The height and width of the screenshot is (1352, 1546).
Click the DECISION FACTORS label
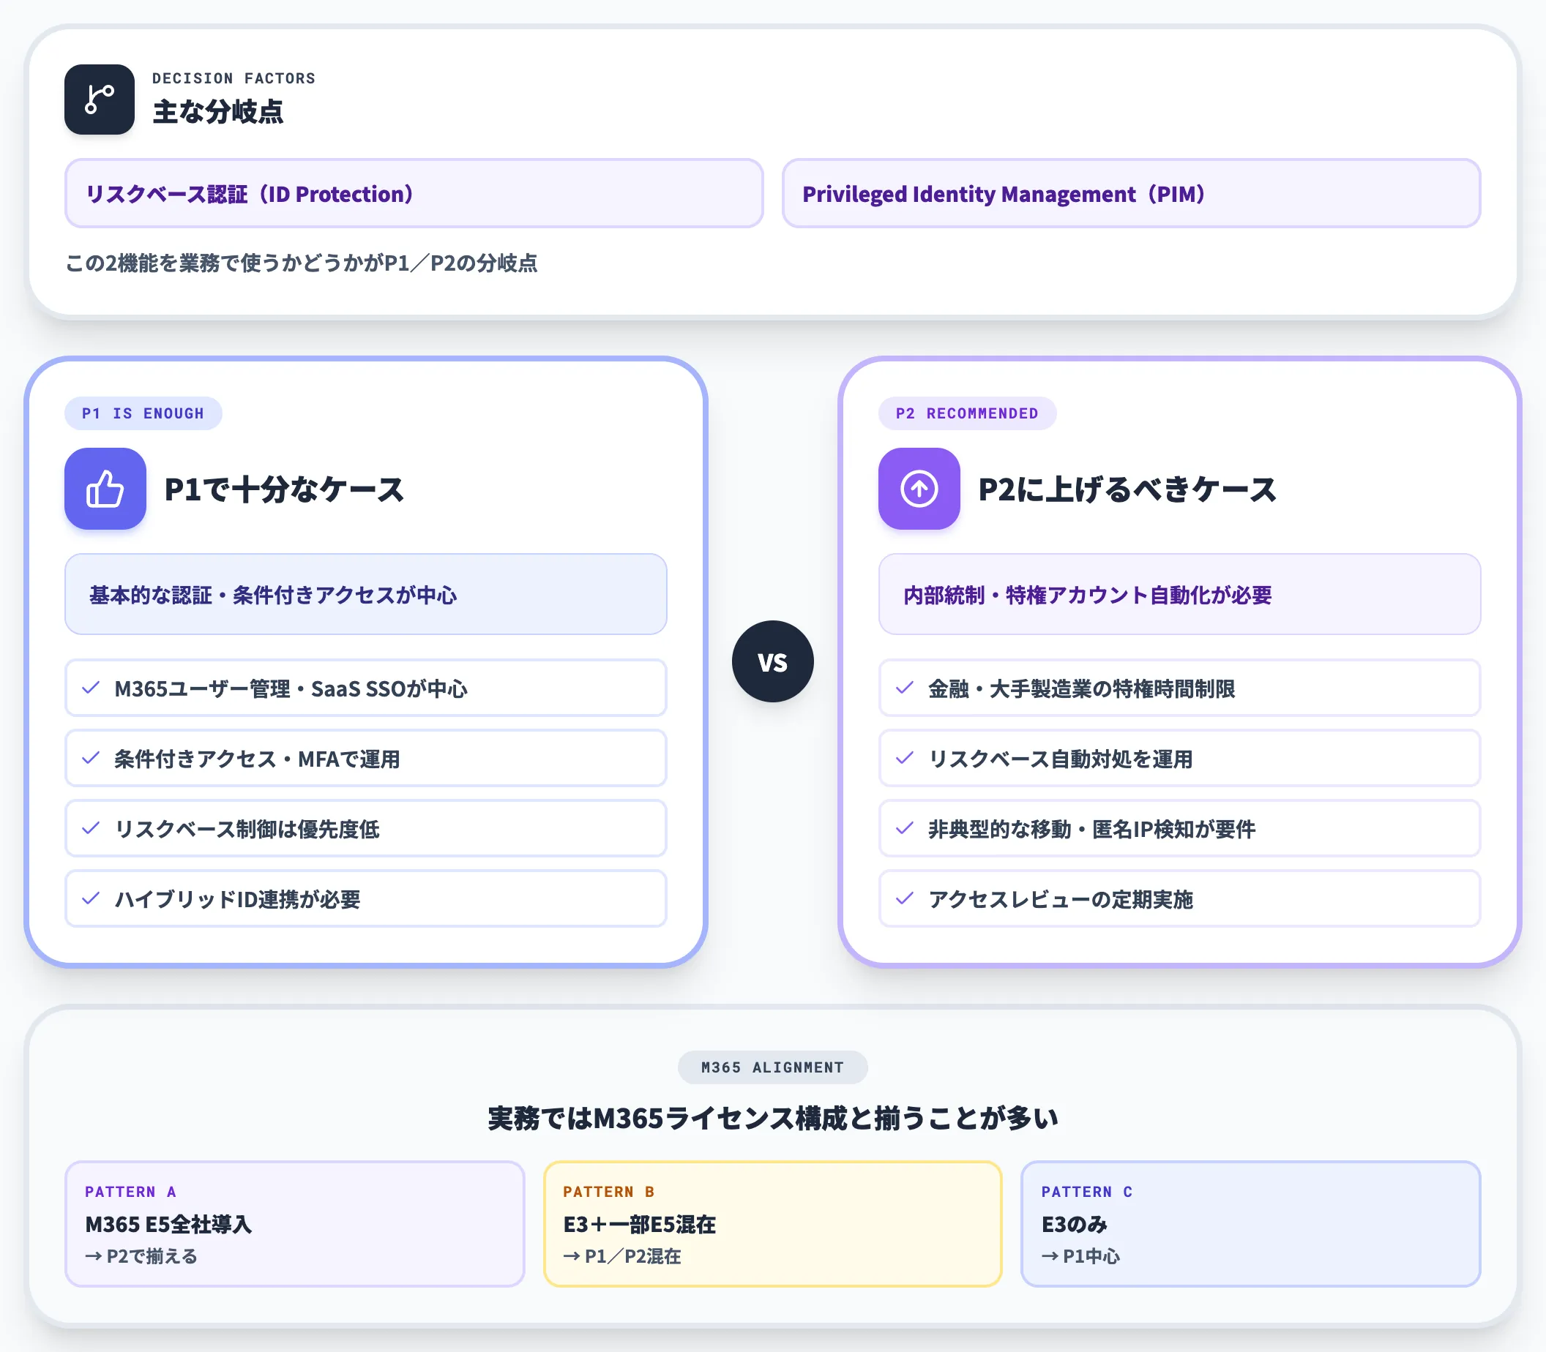[x=234, y=78]
